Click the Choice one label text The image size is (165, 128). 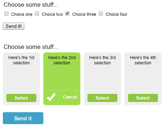22,14
